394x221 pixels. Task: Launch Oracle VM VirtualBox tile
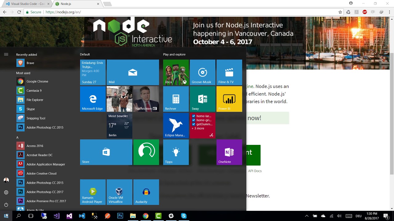(119, 192)
